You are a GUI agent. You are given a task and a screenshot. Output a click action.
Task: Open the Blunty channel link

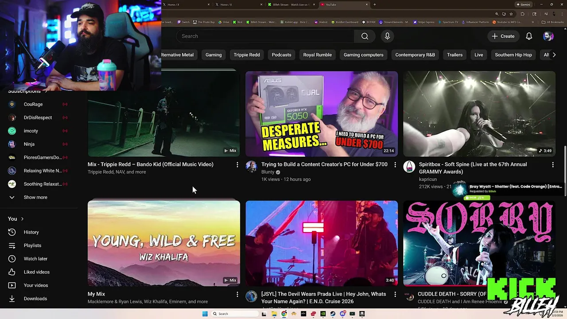click(268, 172)
